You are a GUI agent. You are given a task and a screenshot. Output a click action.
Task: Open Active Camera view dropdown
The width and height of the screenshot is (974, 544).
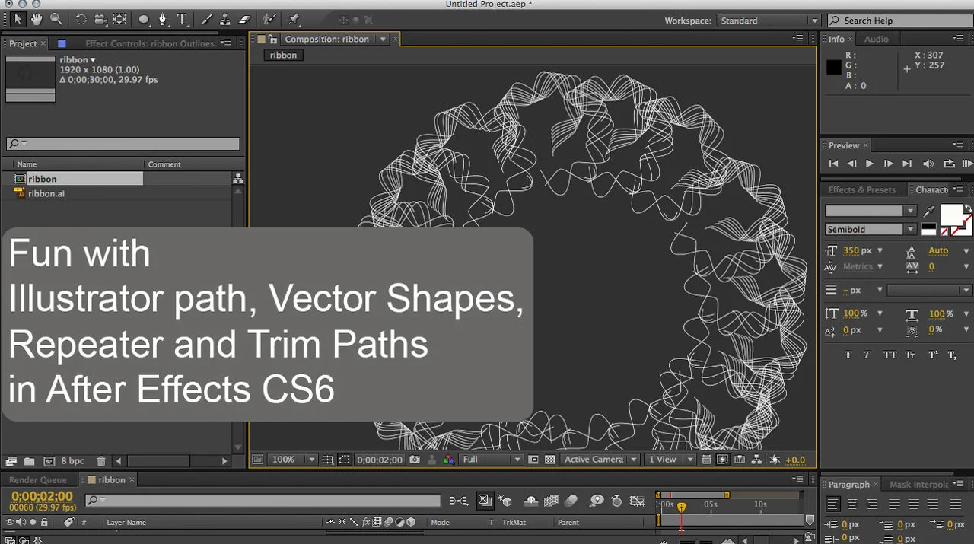[x=599, y=460]
